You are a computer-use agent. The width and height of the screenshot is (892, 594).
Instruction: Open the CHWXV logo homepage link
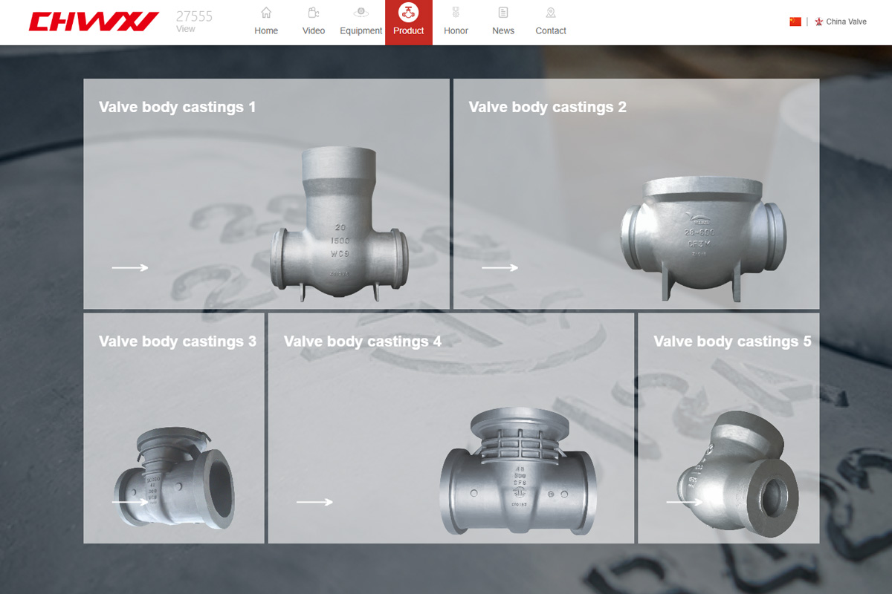tap(94, 22)
